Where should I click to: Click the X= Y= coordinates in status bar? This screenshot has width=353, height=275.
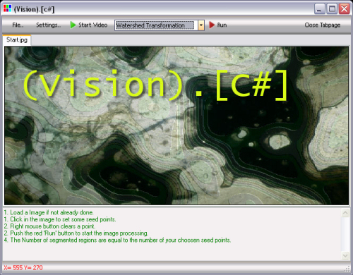[x=23, y=268]
